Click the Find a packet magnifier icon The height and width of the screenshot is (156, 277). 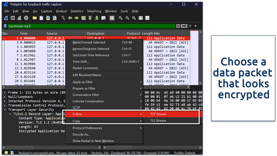click(64, 18)
